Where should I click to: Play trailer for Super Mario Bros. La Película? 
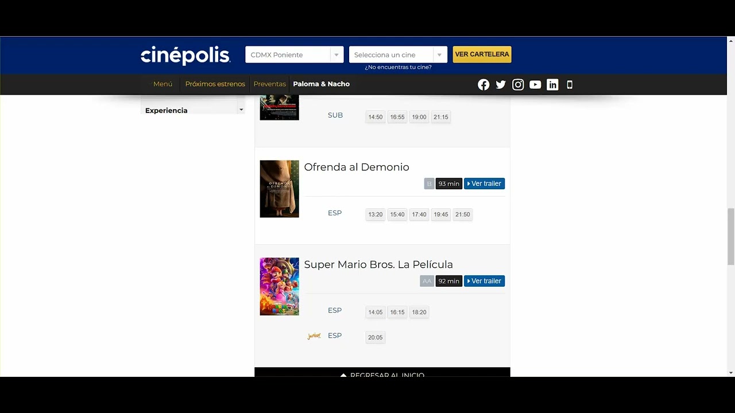[484, 281]
